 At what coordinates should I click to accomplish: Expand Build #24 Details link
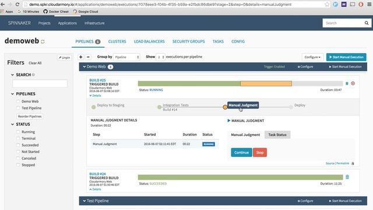point(95,189)
